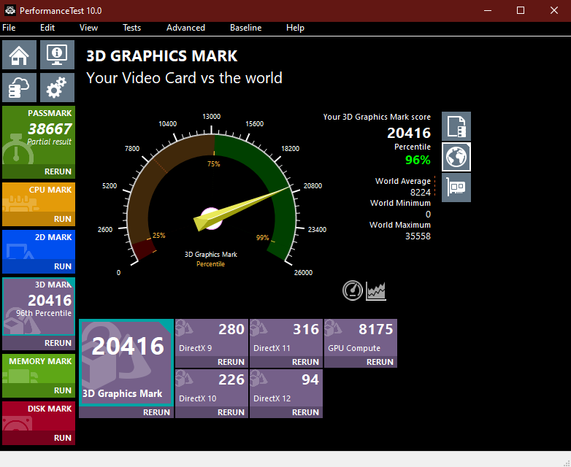Viewport: 571px width, 467px height.
Task: Click the gauge needle hub
Action: tap(211, 219)
